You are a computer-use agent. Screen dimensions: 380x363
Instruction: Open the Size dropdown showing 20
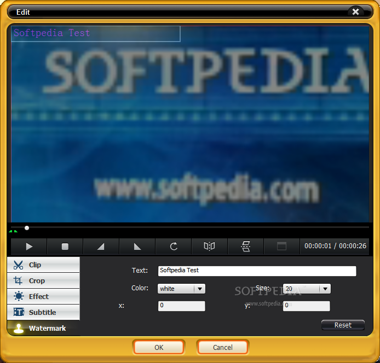click(x=307, y=289)
